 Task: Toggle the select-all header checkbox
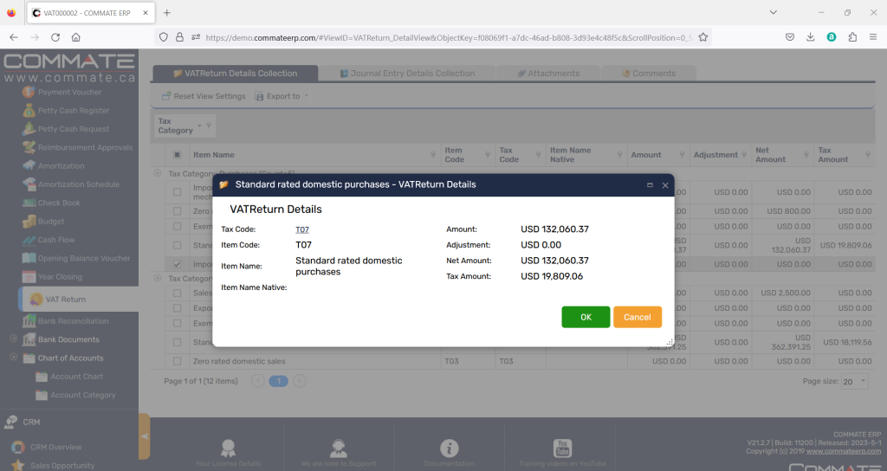(x=178, y=155)
